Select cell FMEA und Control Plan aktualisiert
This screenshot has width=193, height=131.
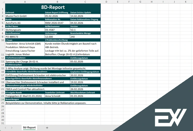[38, 89]
